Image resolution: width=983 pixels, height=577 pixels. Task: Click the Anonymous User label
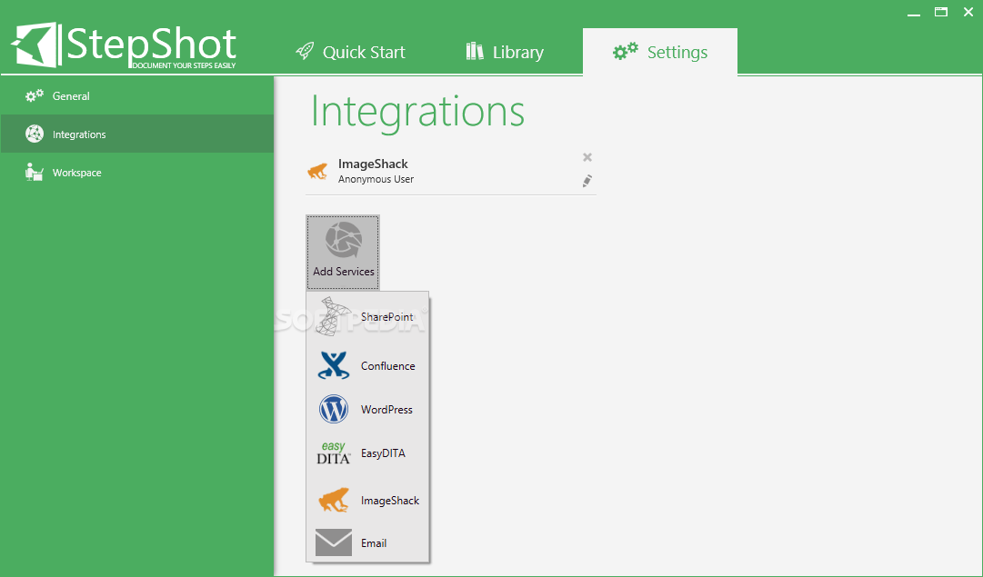376,179
